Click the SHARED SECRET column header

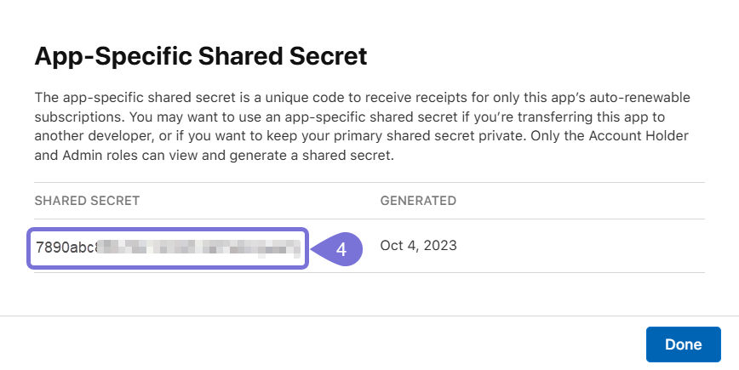[x=87, y=201]
